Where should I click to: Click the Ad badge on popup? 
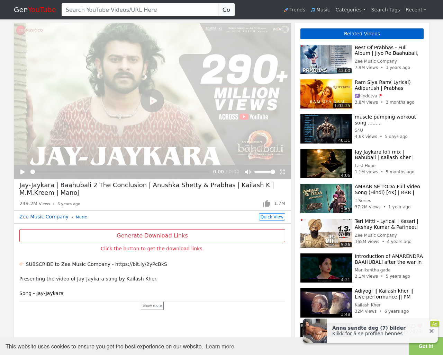pyautogui.click(x=434, y=324)
